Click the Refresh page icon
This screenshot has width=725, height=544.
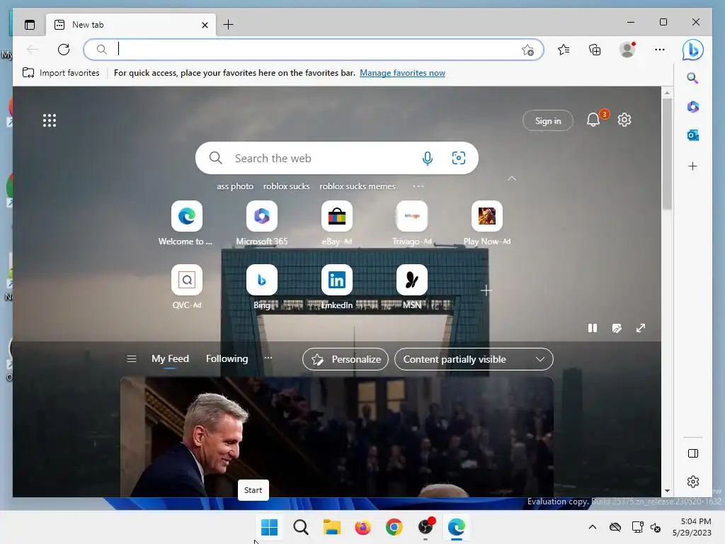[x=64, y=50]
